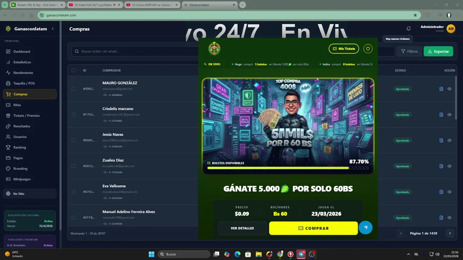Open Telegram from the taskbar
The height and width of the screenshot is (260, 463).
point(301,254)
